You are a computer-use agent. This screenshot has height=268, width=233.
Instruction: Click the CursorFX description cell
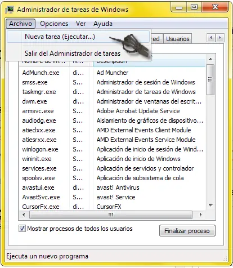[x=109, y=207]
